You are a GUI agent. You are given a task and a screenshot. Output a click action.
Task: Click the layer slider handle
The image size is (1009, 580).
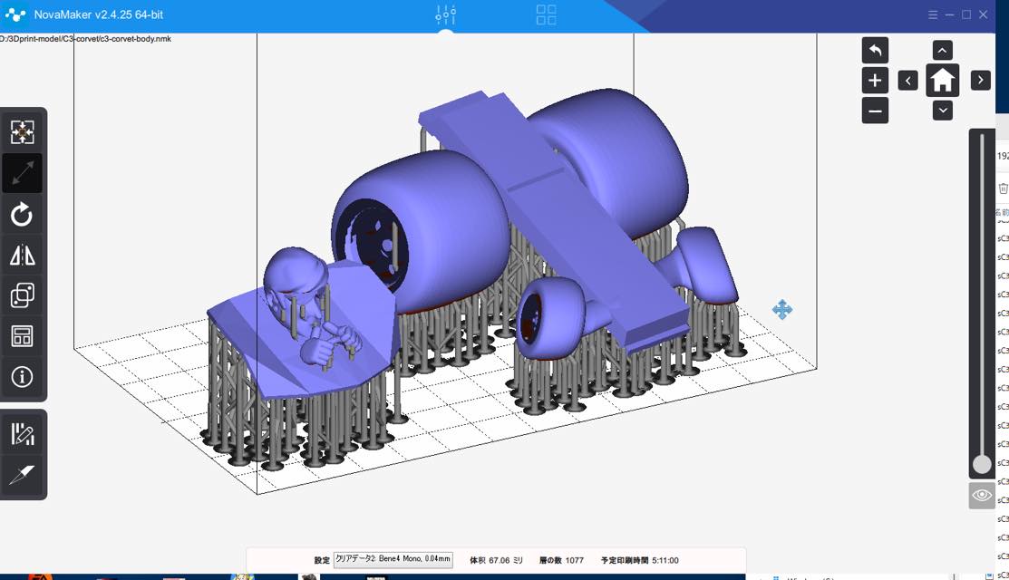(x=982, y=464)
